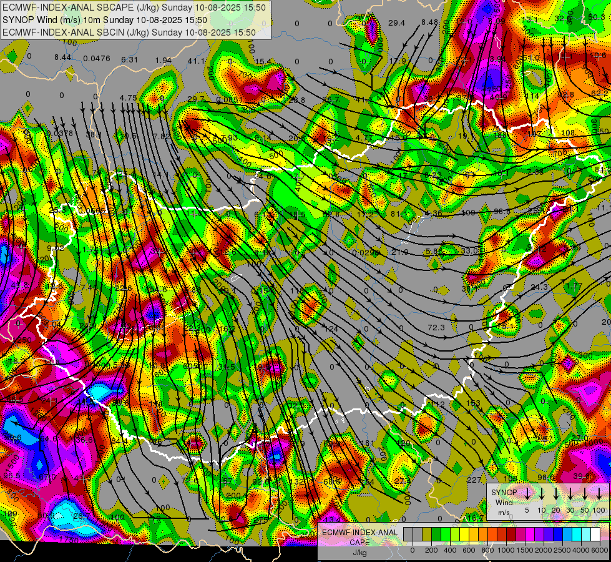Click the 50 m/s wind arrow symbol
611x562 pixels.
585,493
